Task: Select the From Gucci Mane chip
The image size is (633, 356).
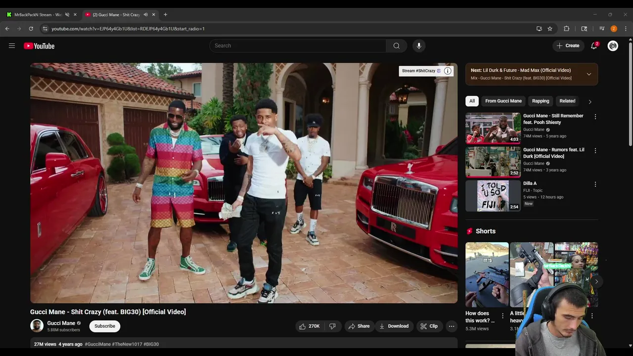Action: point(503,101)
